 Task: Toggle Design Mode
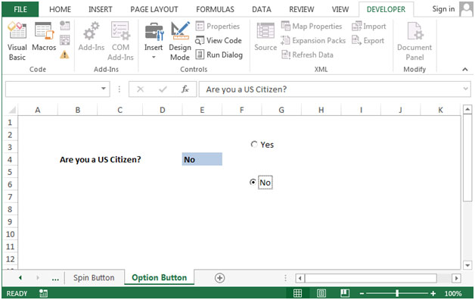180,41
